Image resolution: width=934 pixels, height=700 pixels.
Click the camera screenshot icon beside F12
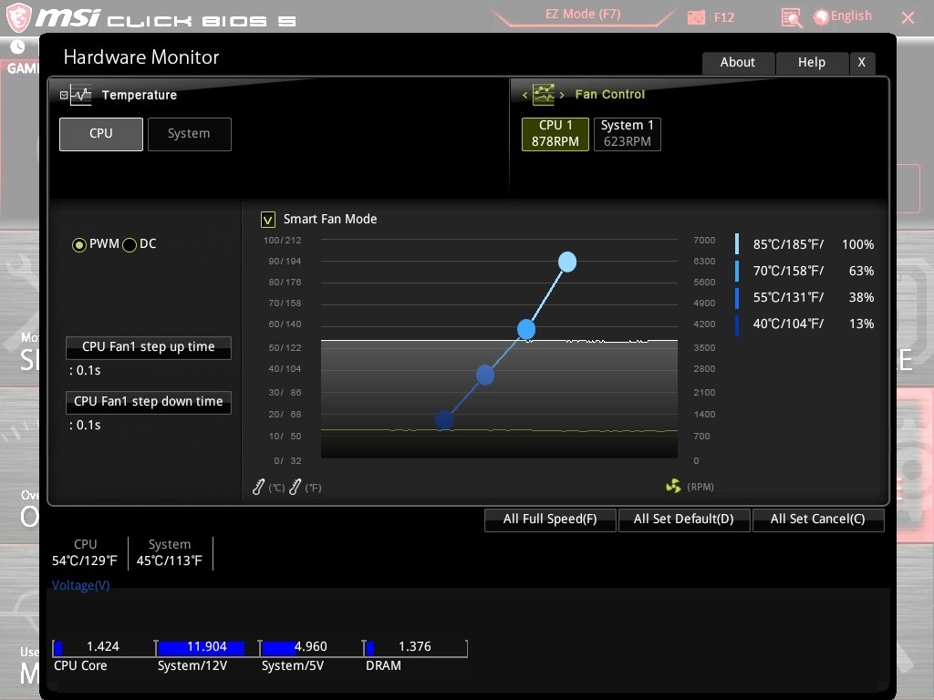point(696,17)
